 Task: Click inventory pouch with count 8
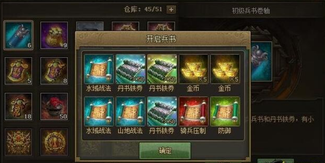pyautogui.click(x=54, y=71)
